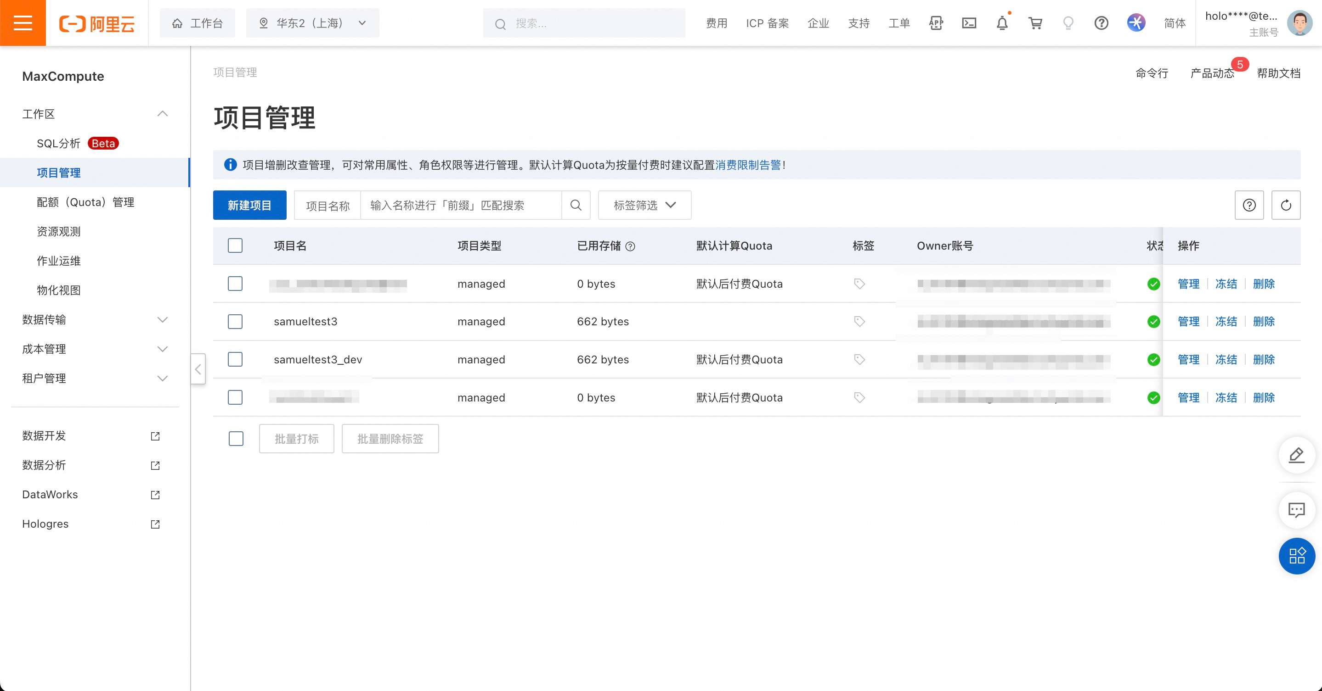The width and height of the screenshot is (1322, 691).
Task: Click the Alibaba Cloud logo
Action: click(97, 23)
